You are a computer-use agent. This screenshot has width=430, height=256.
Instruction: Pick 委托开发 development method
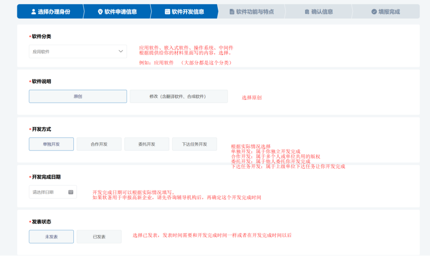click(146, 144)
